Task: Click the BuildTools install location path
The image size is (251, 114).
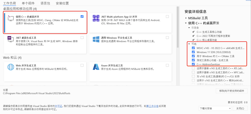Action: [37, 93]
